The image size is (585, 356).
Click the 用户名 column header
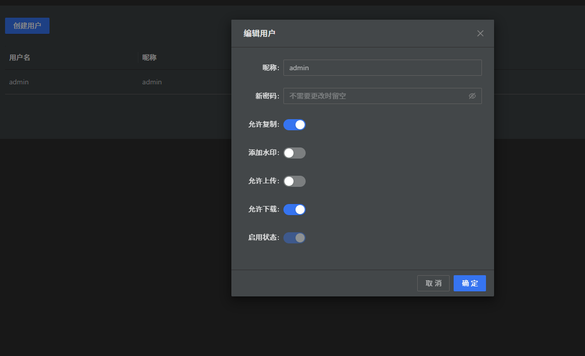click(20, 58)
